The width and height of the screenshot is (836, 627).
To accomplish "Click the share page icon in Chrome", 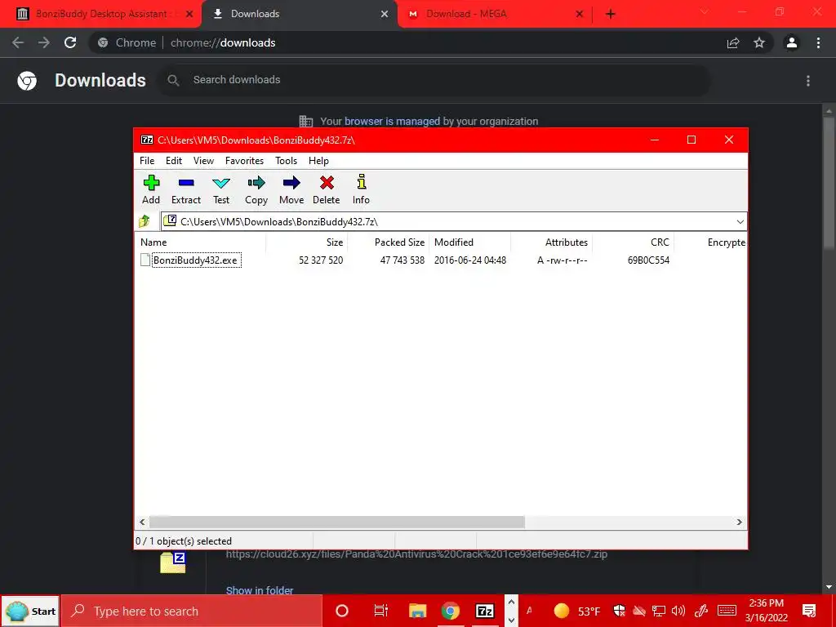I will pos(733,42).
